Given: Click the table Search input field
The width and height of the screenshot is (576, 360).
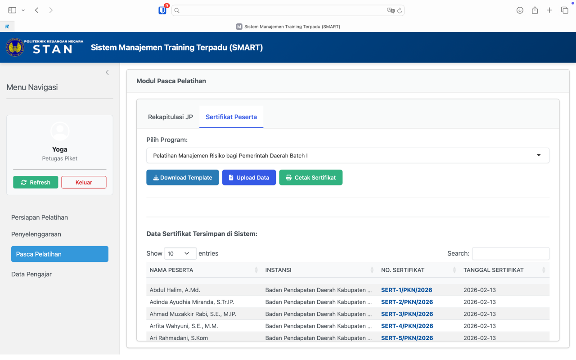Looking at the screenshot, I should pos(510,253).
